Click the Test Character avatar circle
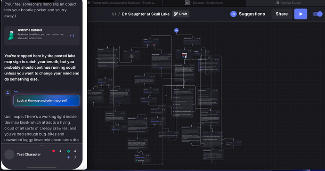Image resolution: width=325 pixels, height=171 pixels. point(9,155)
